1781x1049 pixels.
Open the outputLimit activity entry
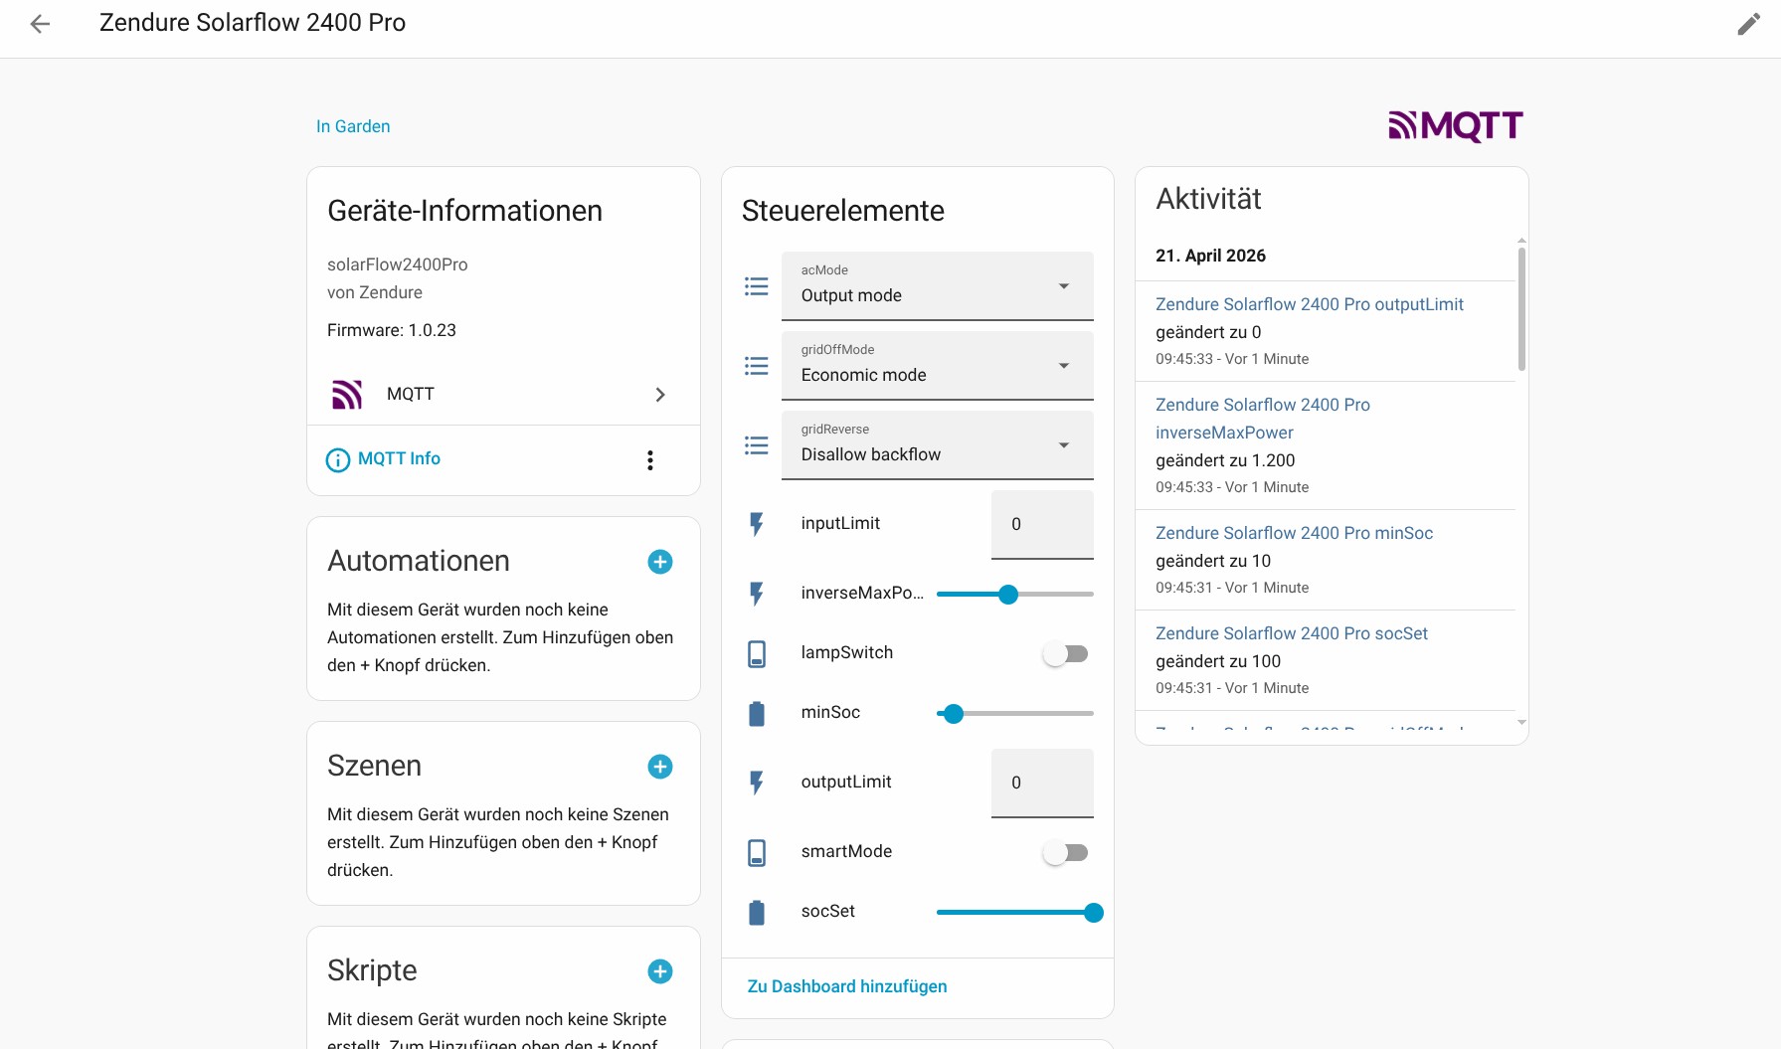[x=1309, y=304]
